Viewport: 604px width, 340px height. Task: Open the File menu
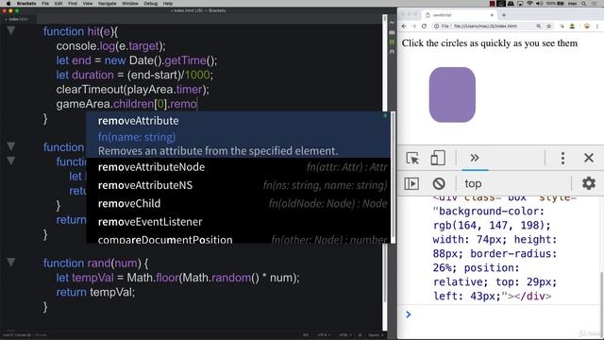tap(45, 4)
